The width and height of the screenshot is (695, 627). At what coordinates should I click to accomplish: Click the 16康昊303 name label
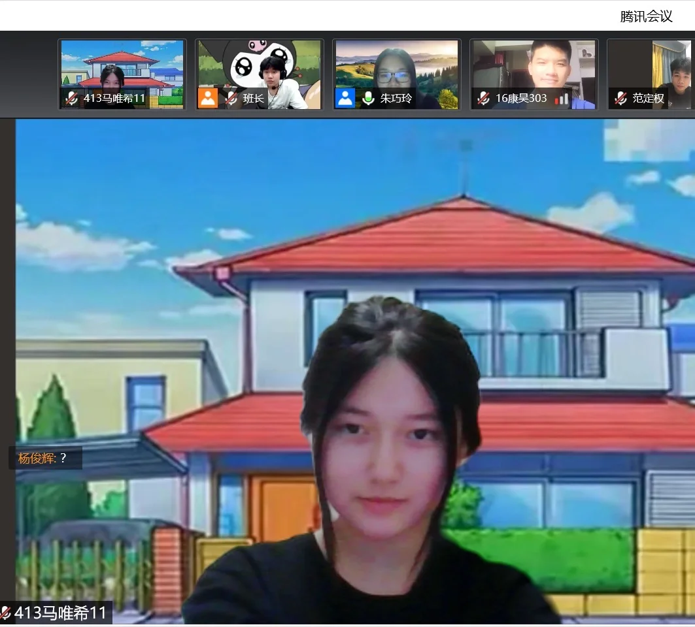click(521, 99)
